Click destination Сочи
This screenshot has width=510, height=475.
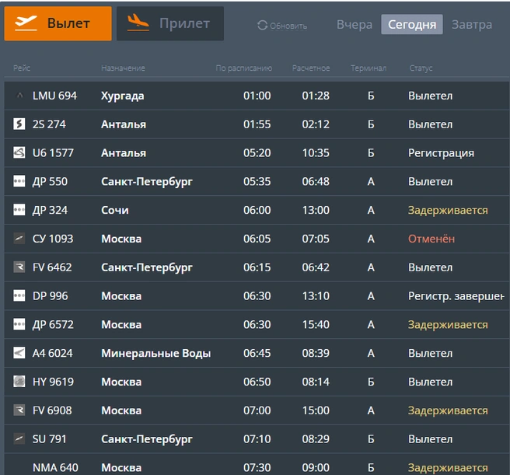pos(115,210)
